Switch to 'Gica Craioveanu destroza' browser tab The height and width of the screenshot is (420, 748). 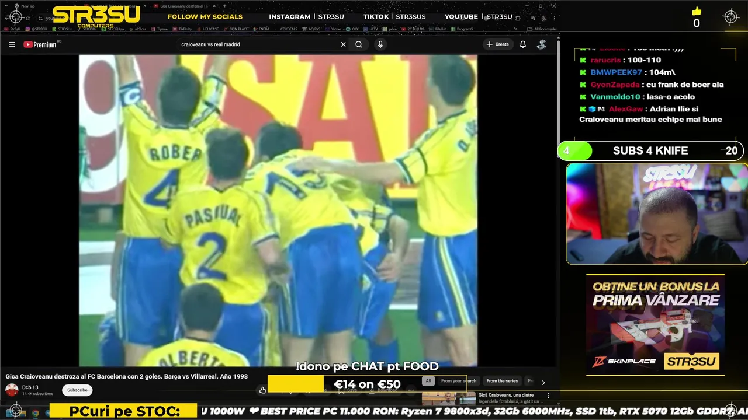tap(183, 6)
